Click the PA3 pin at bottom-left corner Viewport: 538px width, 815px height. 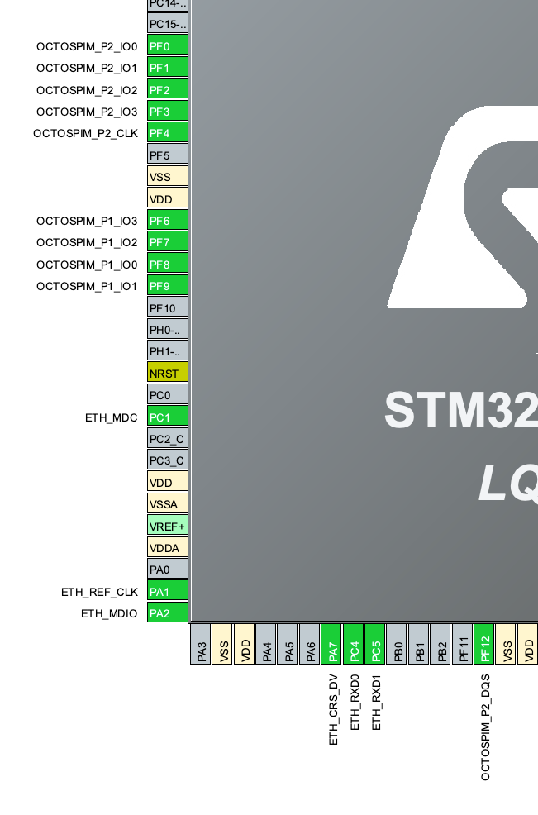click(x=201, y=645)
